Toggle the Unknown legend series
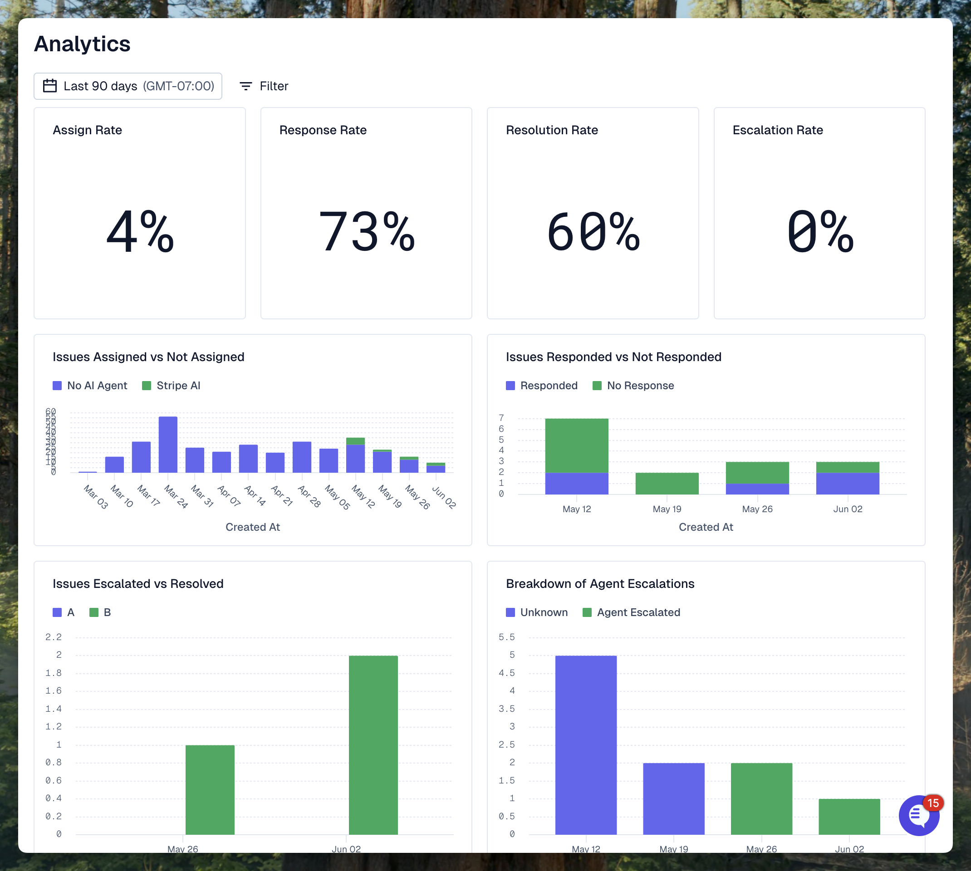Image resolution: width=971 pixels, height=871 pixels. click(536, 612)
